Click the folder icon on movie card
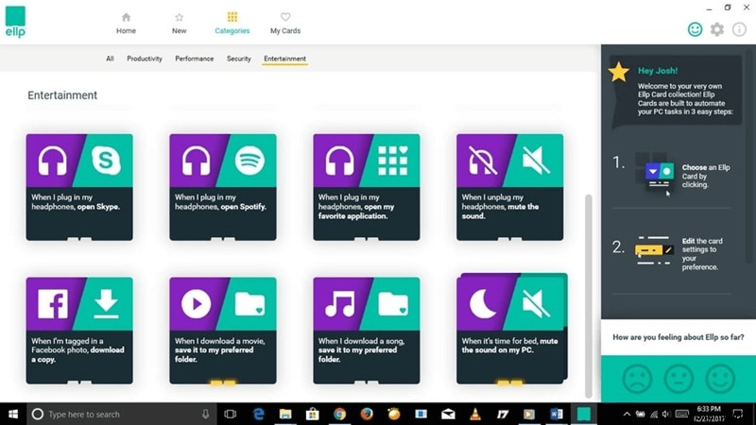Screen dimensions: 756x425 pos(249,304)
